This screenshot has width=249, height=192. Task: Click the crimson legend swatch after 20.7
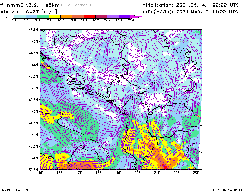coord(101,16)
